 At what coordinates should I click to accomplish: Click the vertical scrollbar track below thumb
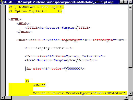[x=130, y=80]
